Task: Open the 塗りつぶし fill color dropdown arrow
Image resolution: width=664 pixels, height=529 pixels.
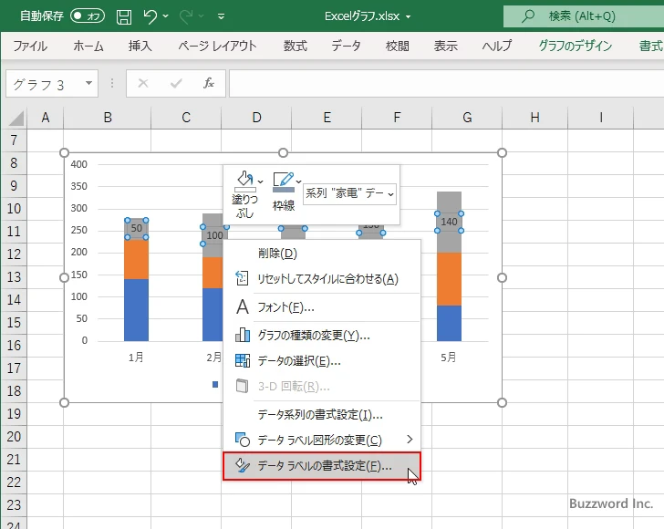Action: pyautogui.click(x=261, y=182)
